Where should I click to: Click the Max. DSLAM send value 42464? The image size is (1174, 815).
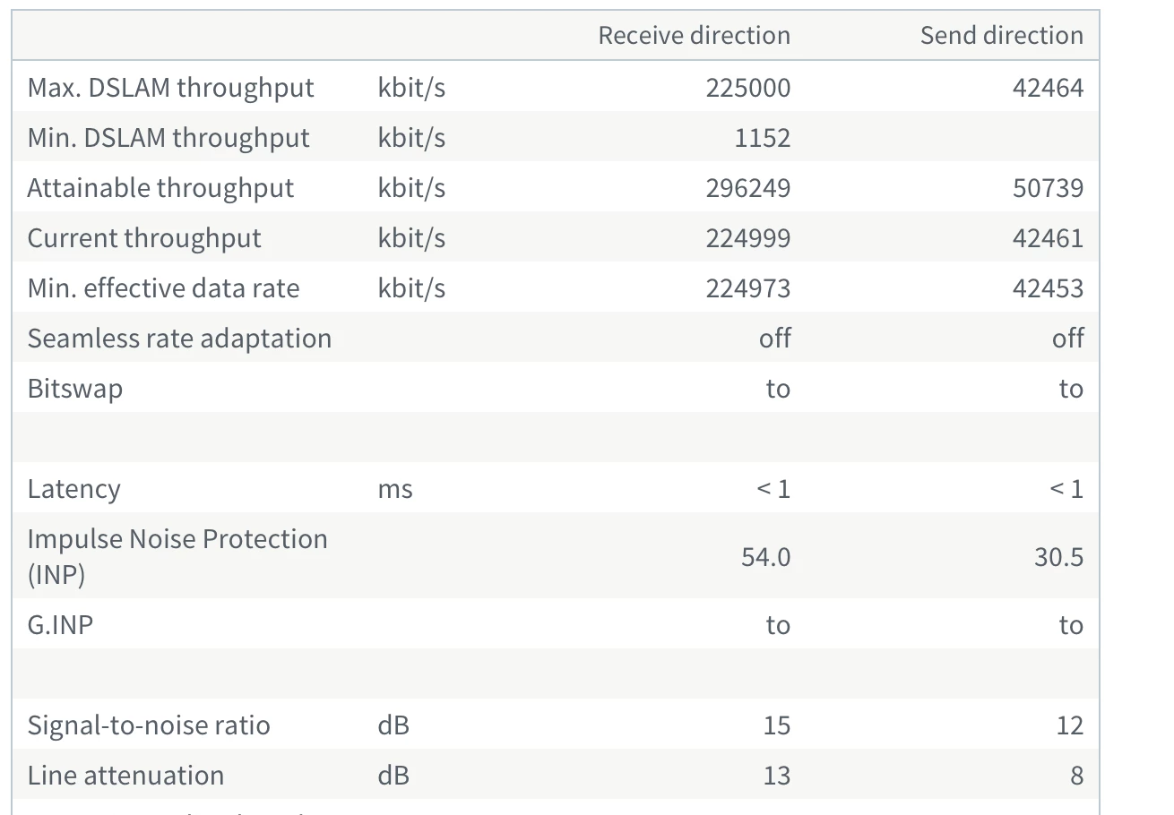(x=1047, y=88)
